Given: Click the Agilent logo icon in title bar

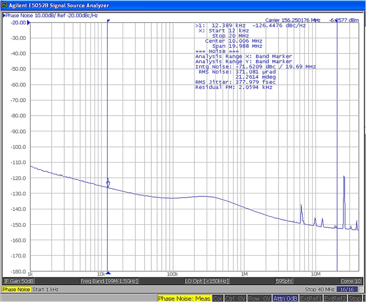Looking at the screenshot, I should pos(4,5).
